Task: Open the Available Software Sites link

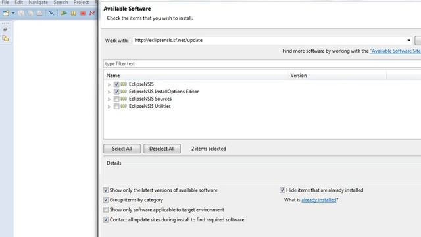Action: click(395, 51)
